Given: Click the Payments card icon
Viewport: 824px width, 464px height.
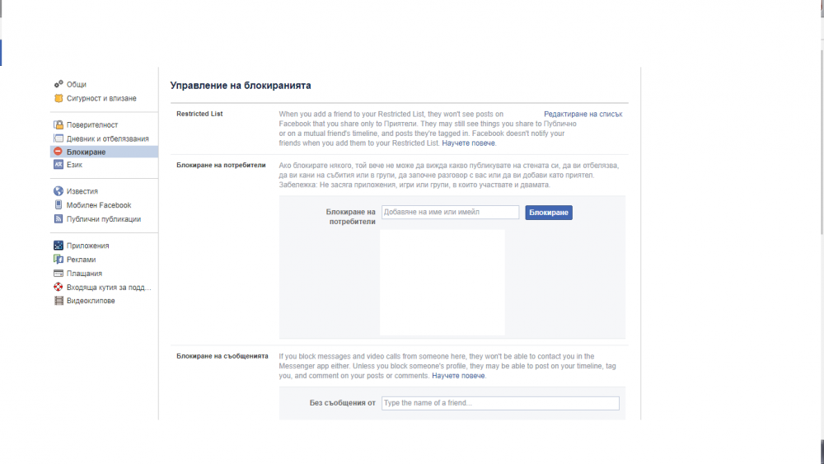Looking at the screenshot, I should tap(59, 274).
